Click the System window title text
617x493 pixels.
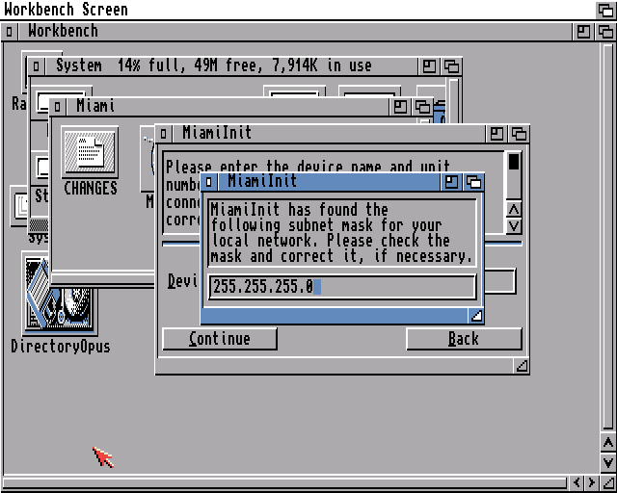click(214, 65)
